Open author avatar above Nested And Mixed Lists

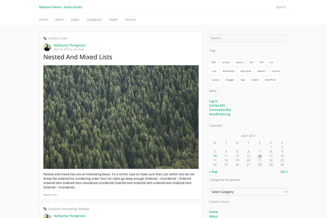point(47,47)
